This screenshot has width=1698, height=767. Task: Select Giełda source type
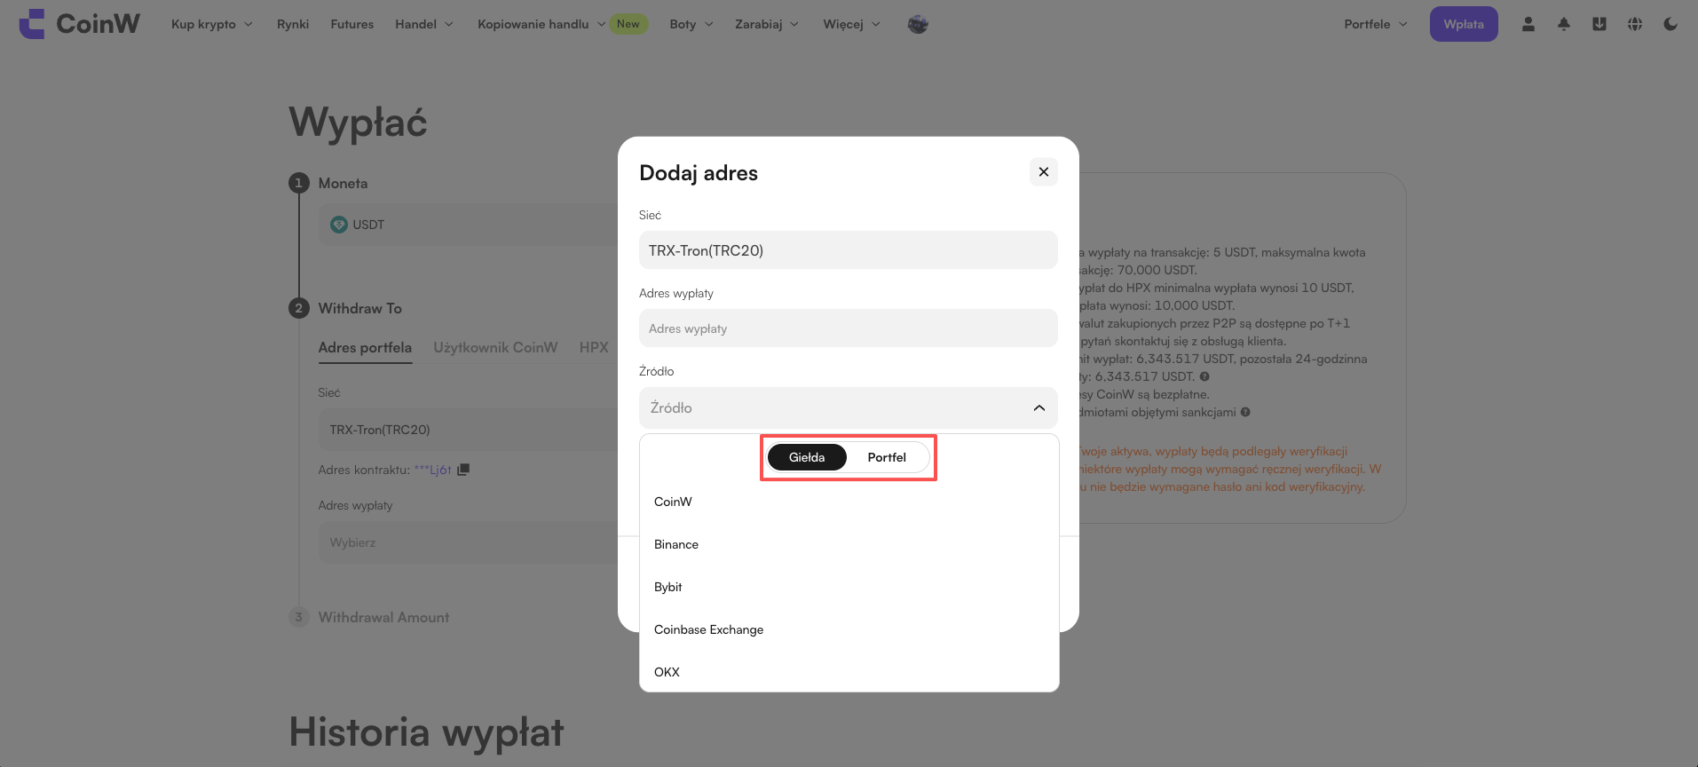(x=807, y=457)
